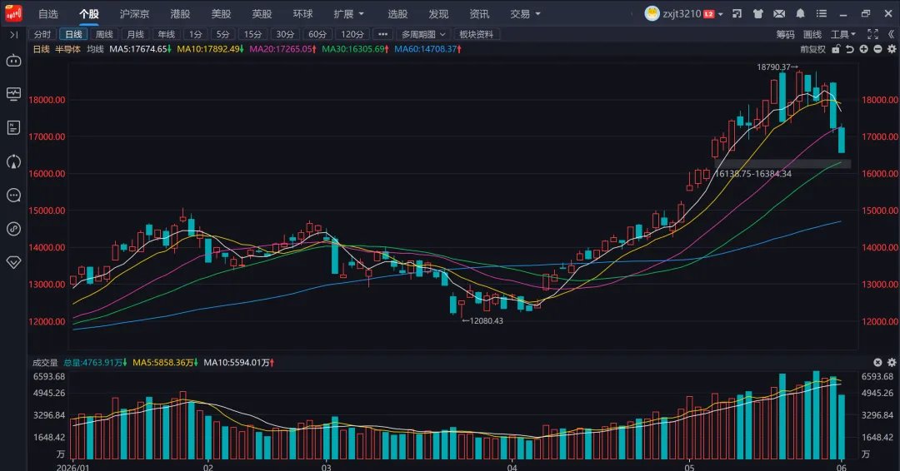This screenshot has height=471, width=900.
Task: Click the 板块资料 button
Action: [x=477, y=34]
